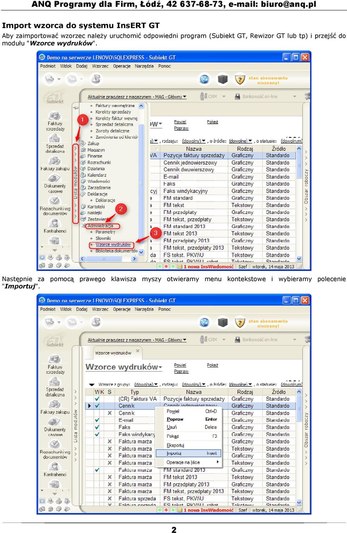Open Faktury sprzedaży shortcut in the upper window
The width and height of the screenshot is (347, 533).
tap(55, 122)
